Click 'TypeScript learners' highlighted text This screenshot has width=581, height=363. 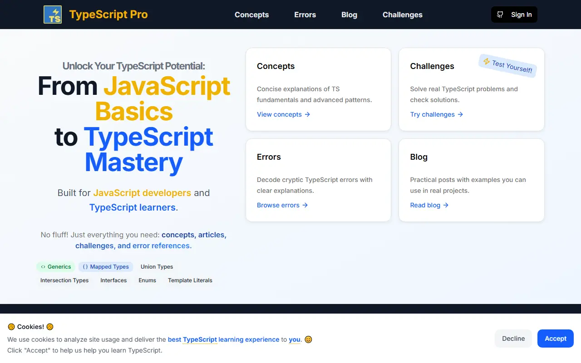point(133,207)
